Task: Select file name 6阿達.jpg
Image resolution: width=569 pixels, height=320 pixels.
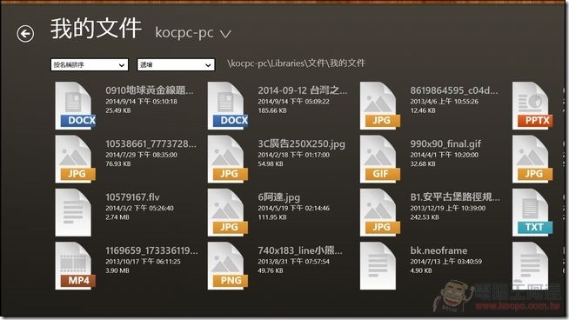Action: [279, 197]
